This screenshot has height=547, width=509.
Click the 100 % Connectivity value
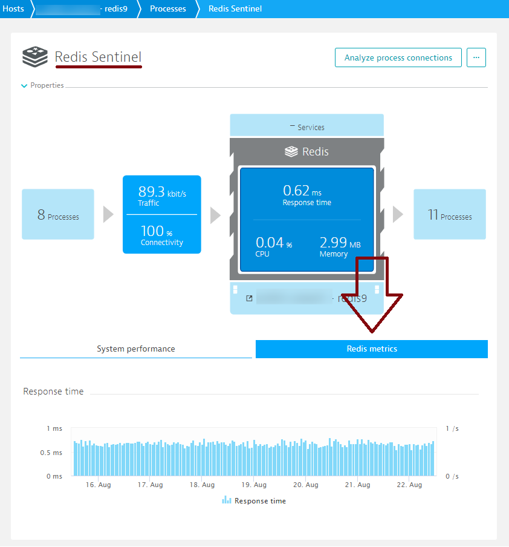162,235
